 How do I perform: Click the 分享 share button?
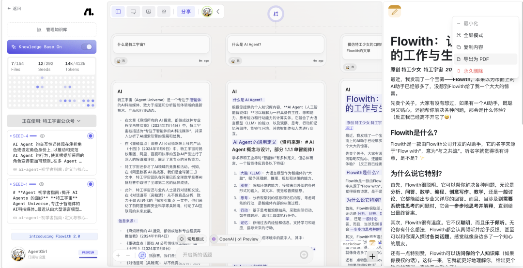tap(186, 12)
